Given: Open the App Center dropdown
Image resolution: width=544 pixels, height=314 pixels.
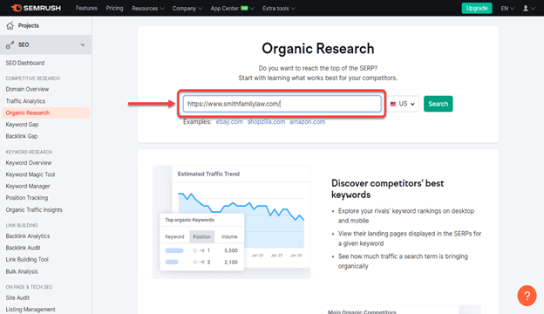Looking at the screenshot, I should coord(232,9).
